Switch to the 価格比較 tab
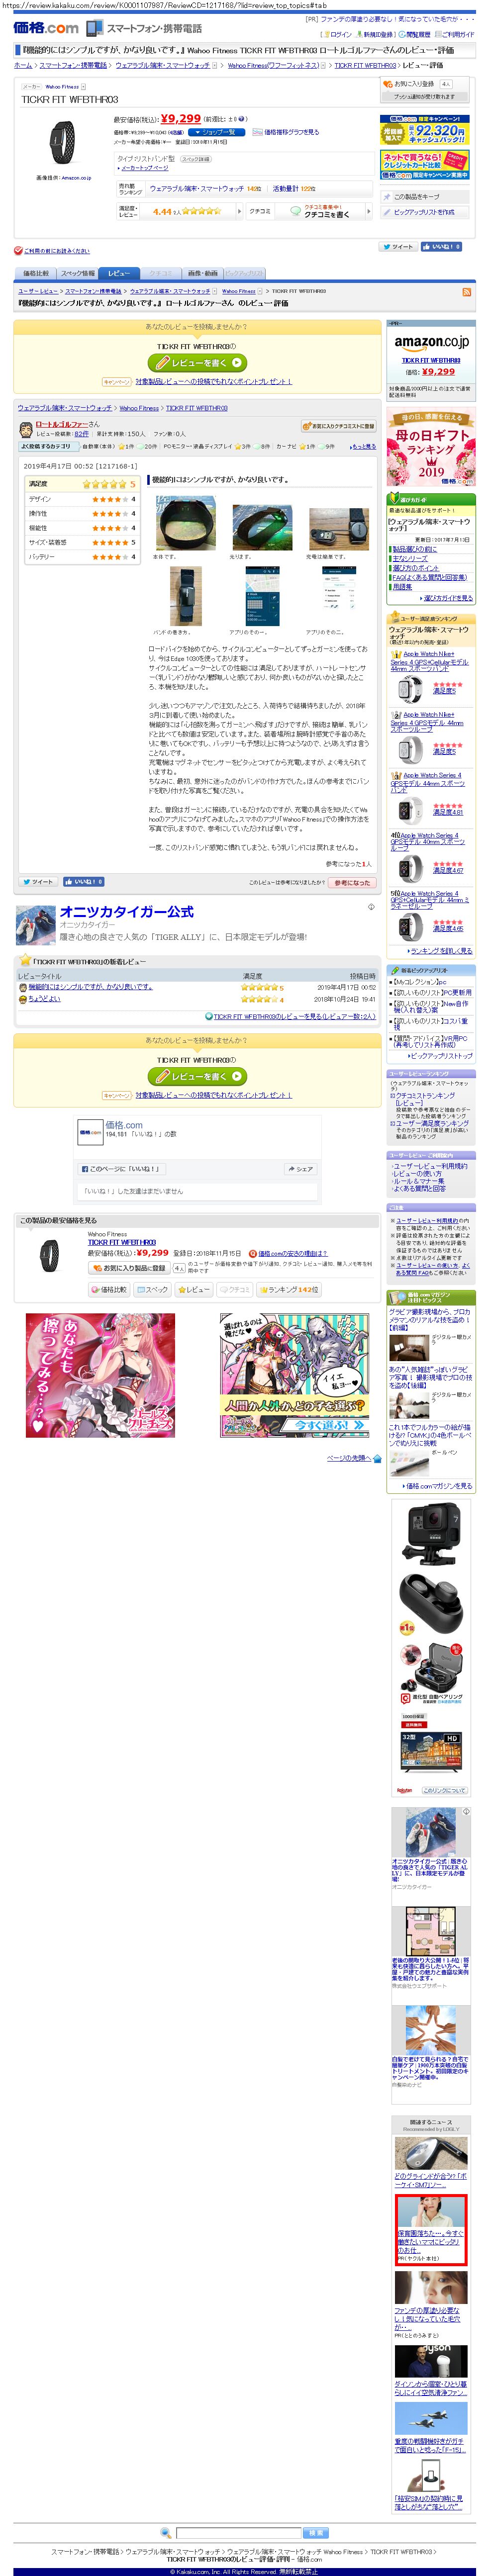 click(35, 273)
